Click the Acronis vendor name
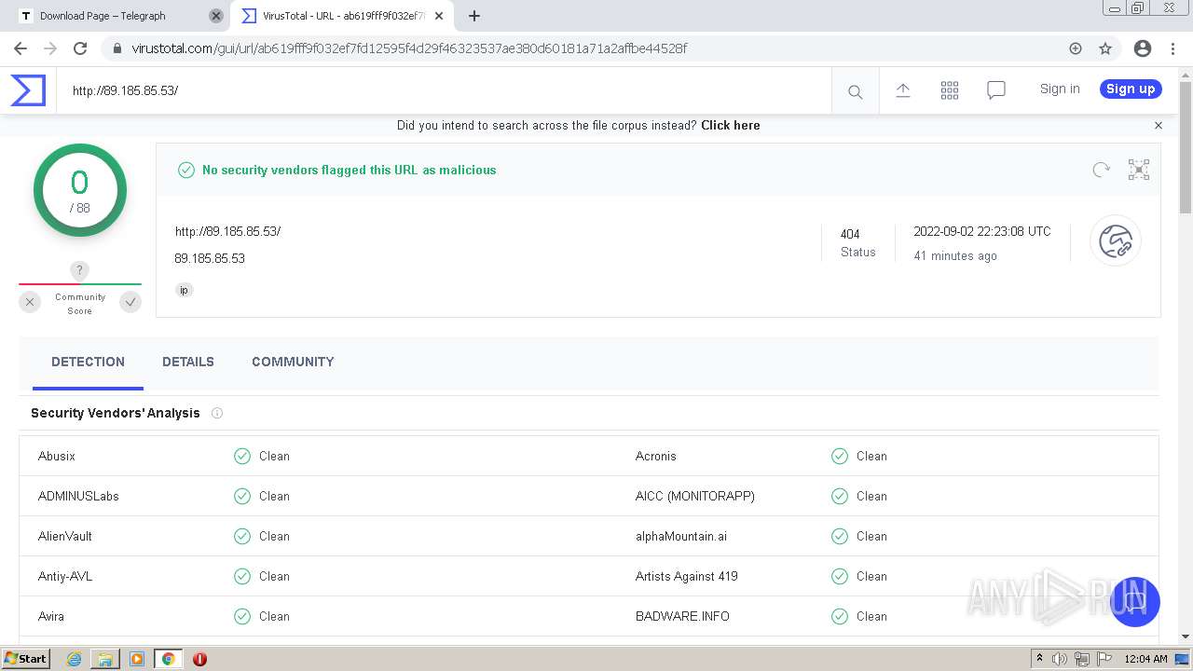1193x671 pixels. coord(656,456)
